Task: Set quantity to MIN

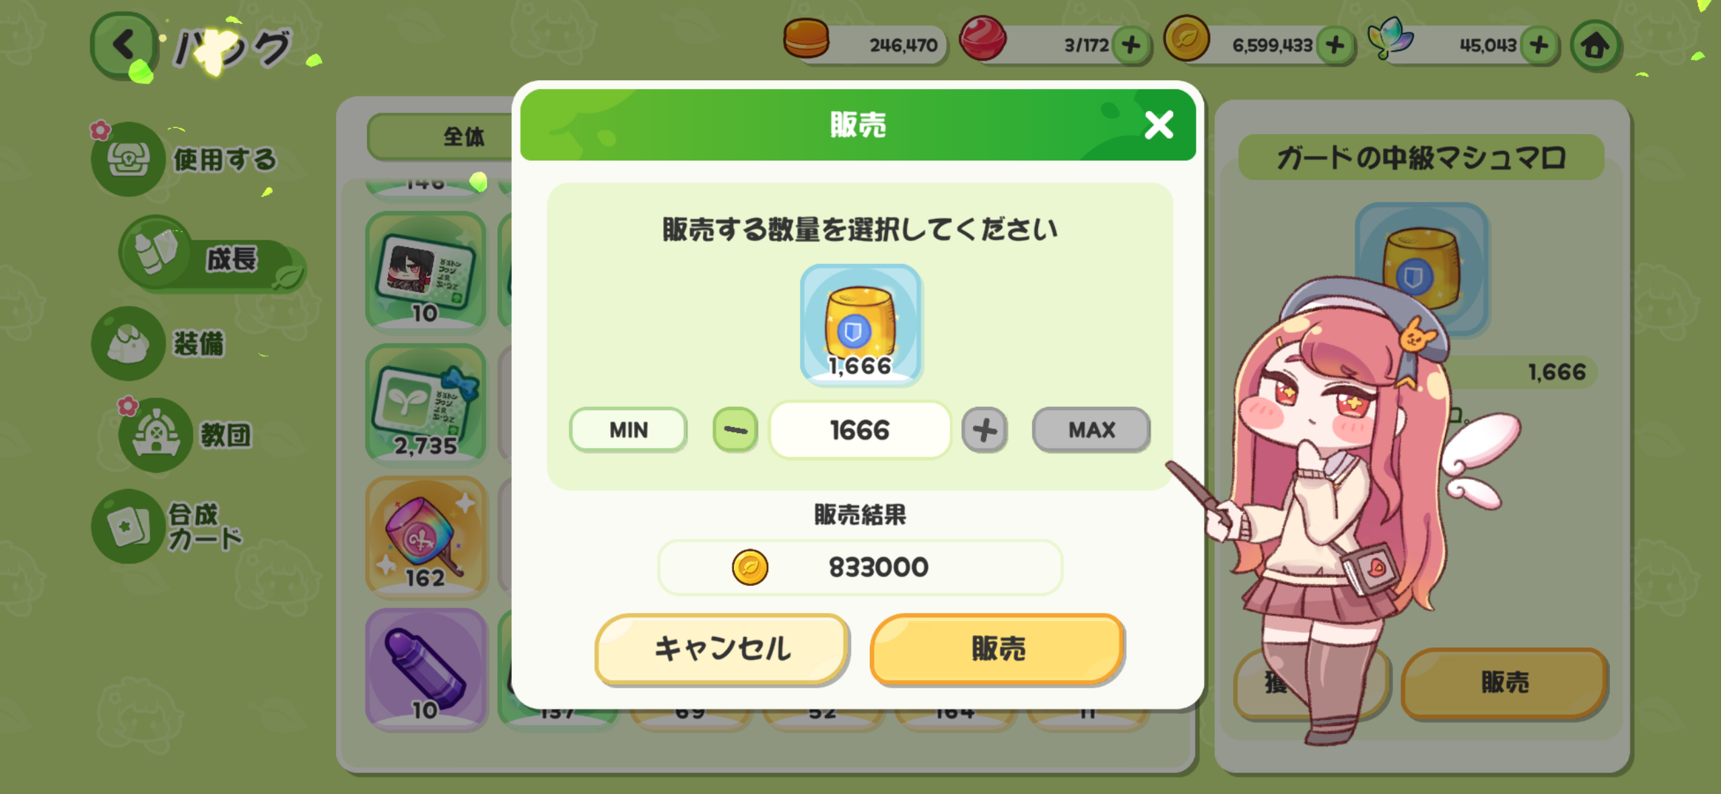Action: pyautogui.click(x=628, y=430)
